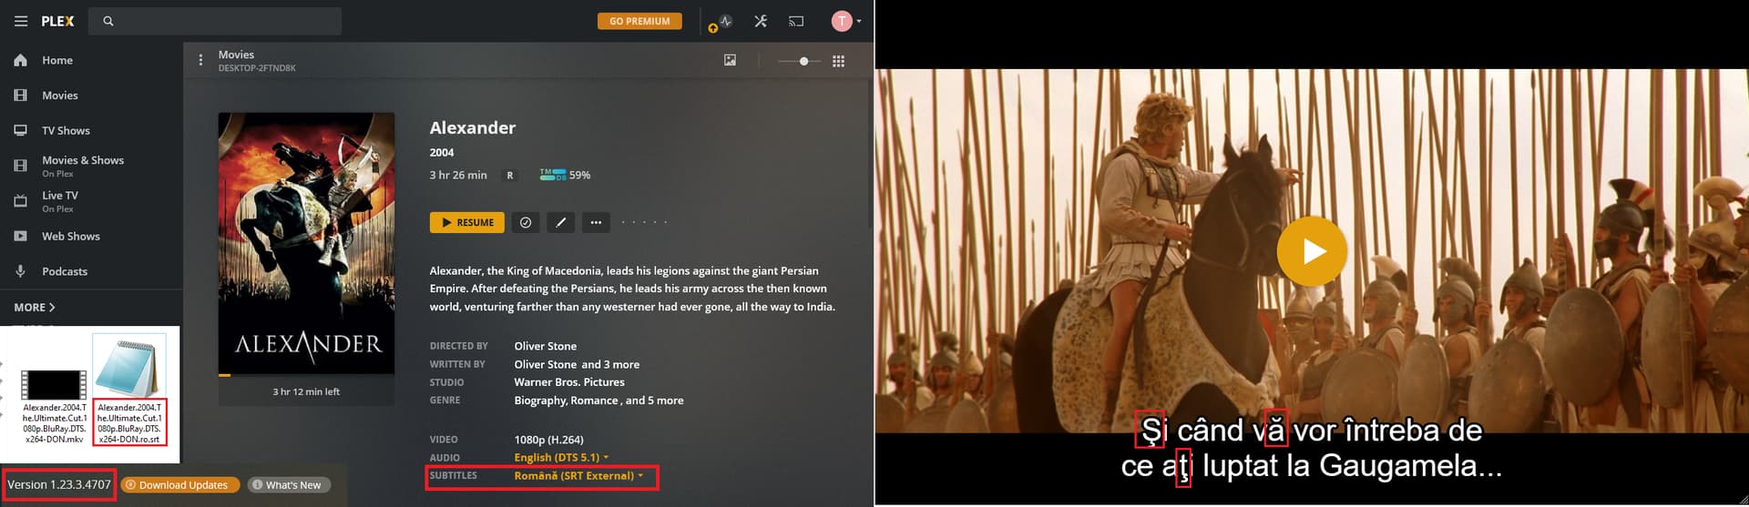Open the Subtitles Română (SRT External) dropdown

coord(578,475)
